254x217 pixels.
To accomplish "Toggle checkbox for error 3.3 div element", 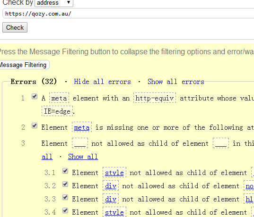I will click(x=65, y=197).
